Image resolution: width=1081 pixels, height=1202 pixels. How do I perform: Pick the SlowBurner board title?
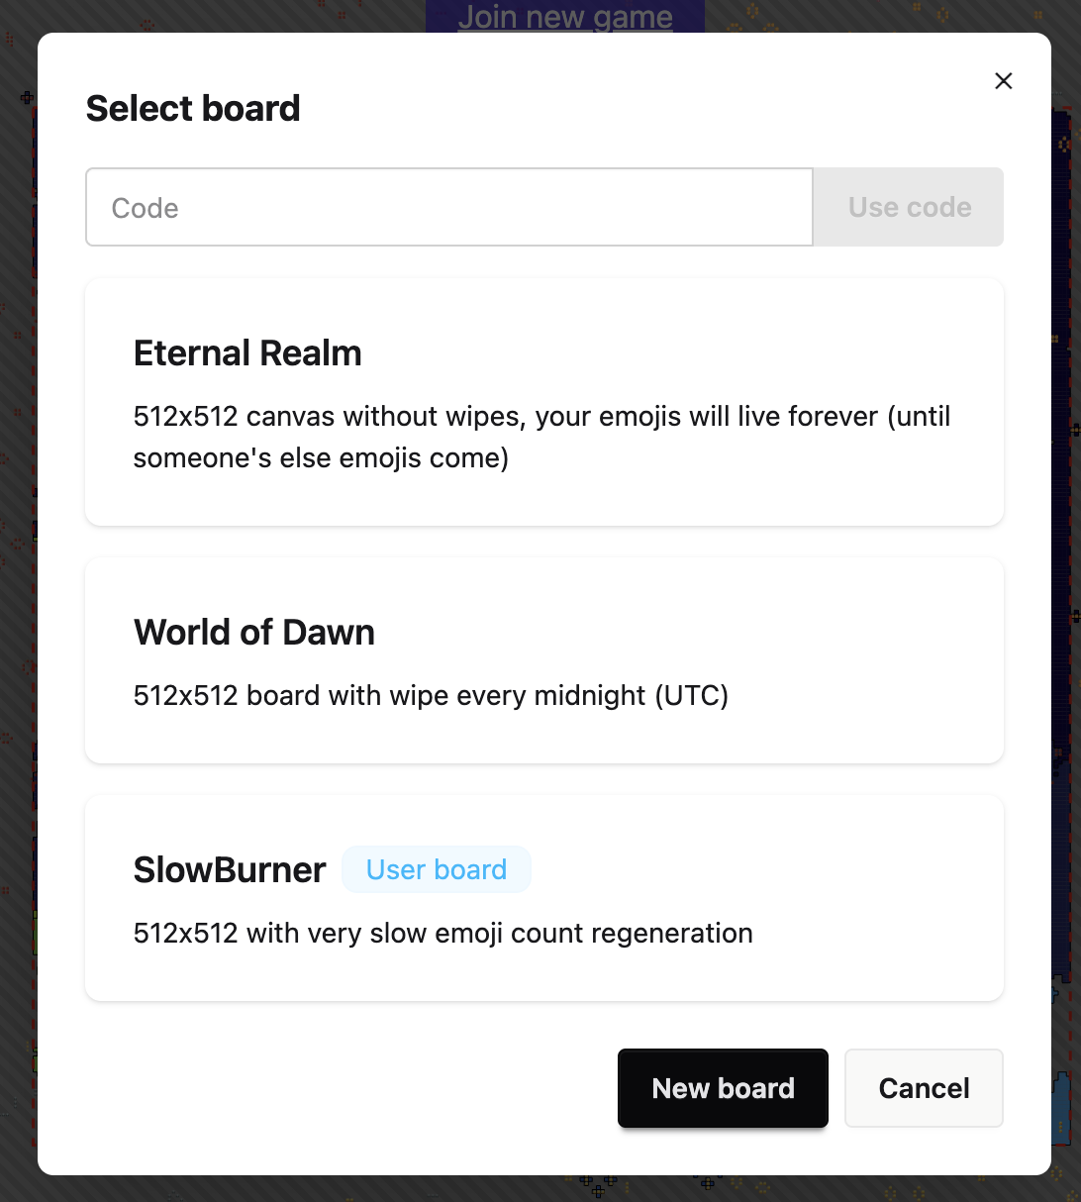(x=230, y=870)
